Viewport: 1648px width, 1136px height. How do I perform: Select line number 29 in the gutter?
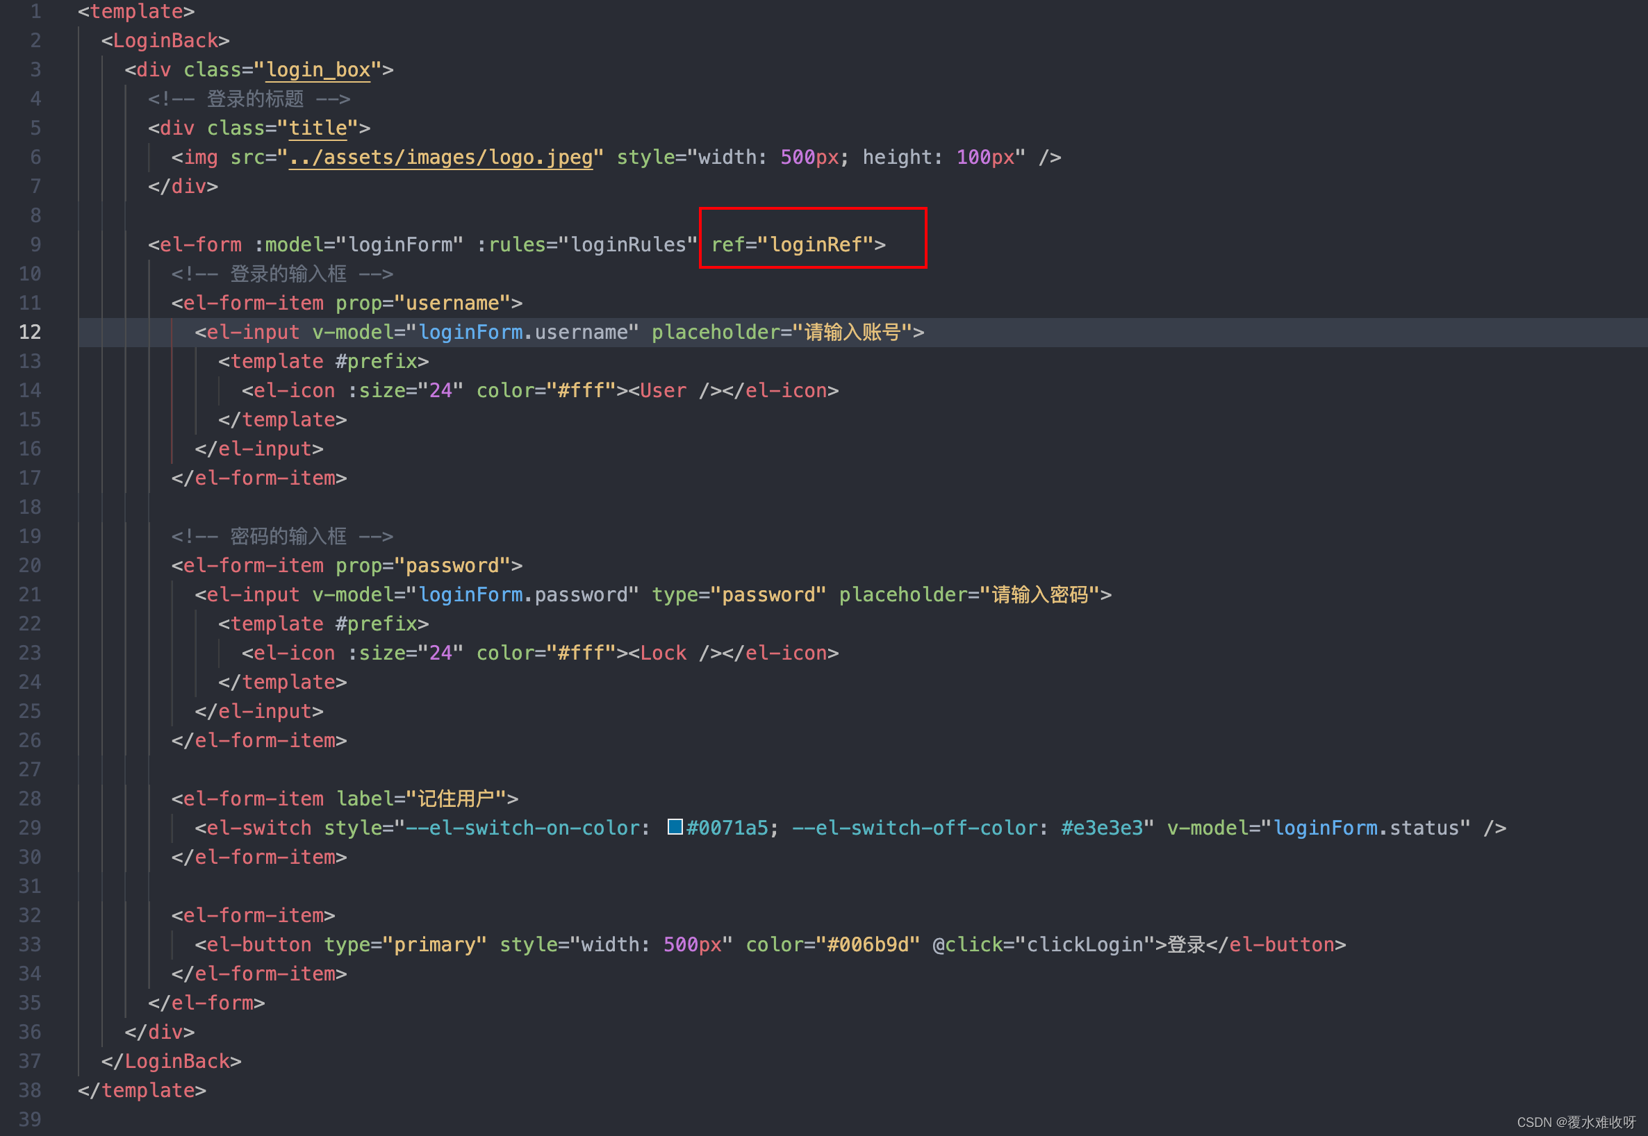click(30, 828)
